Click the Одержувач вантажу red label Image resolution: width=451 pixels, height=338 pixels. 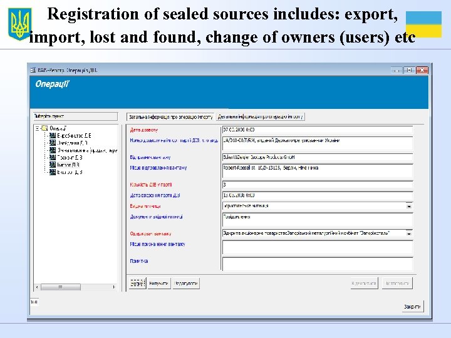point(150,233)
